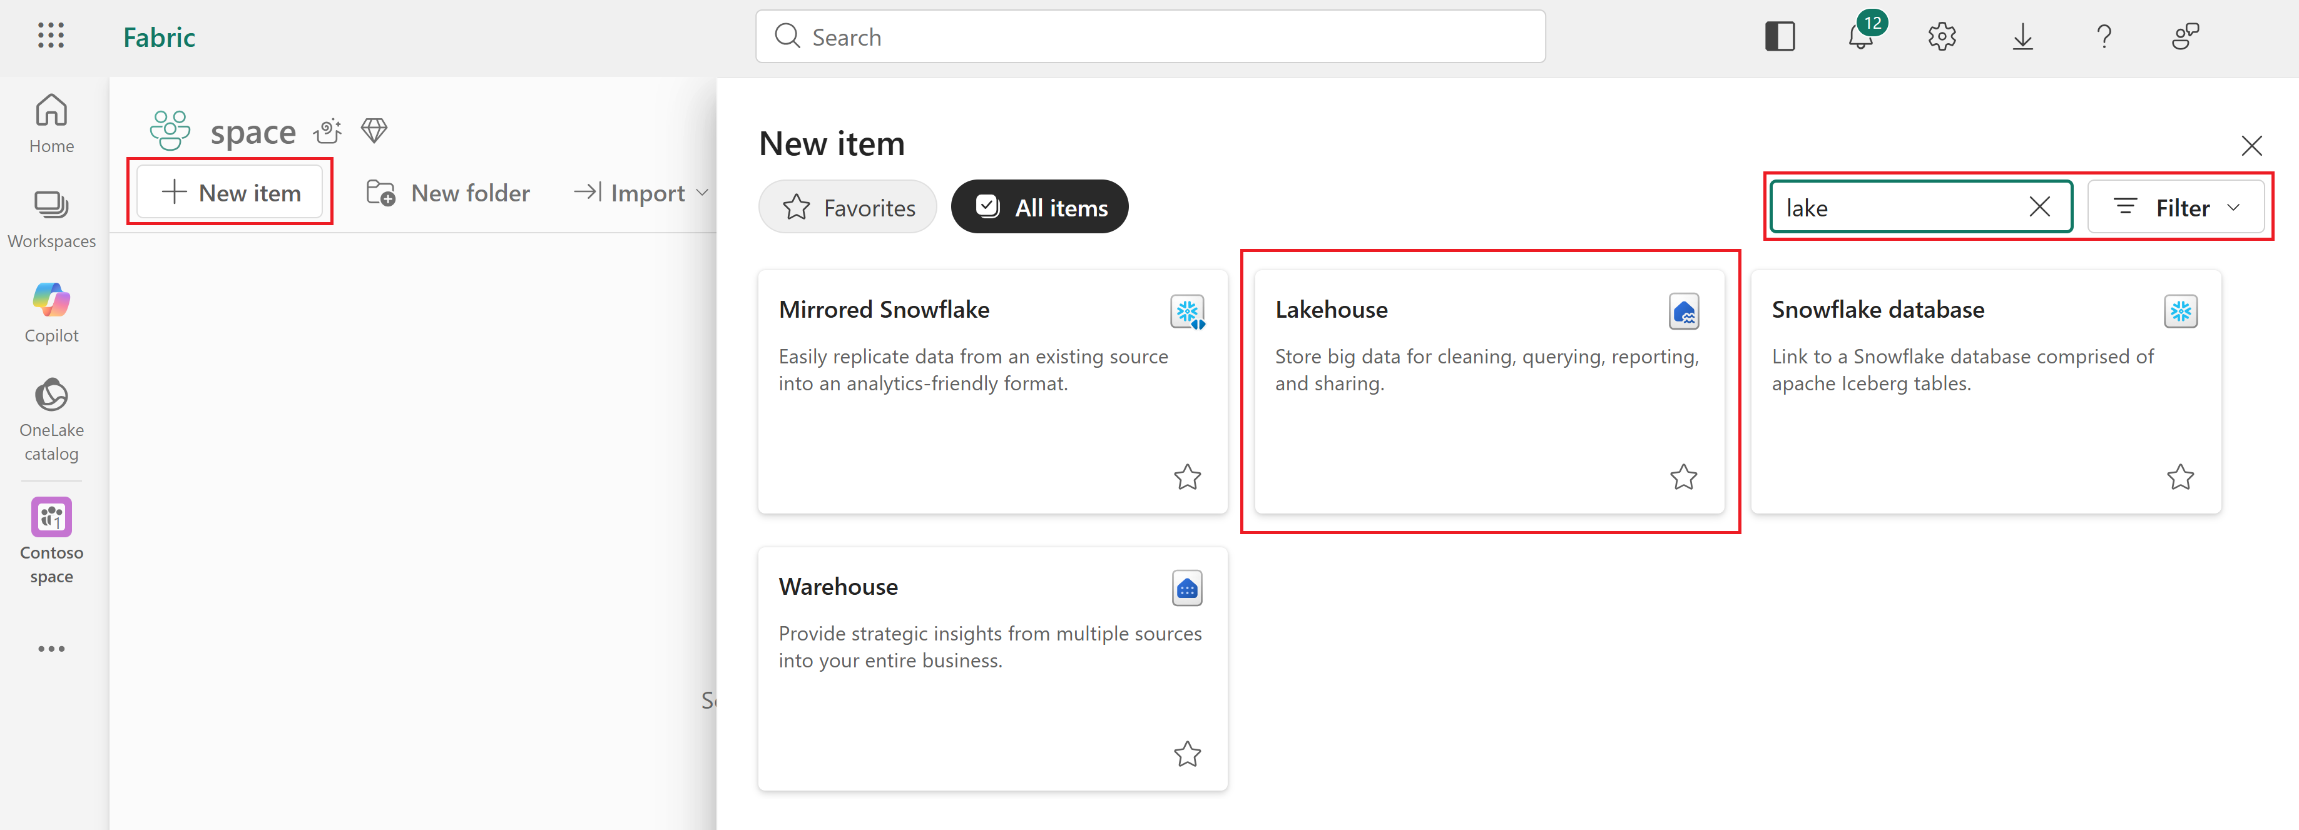The width and height of the screenshot is (2299, 830).
Task: Open the settings gear icon
Action: point(1941,37)
